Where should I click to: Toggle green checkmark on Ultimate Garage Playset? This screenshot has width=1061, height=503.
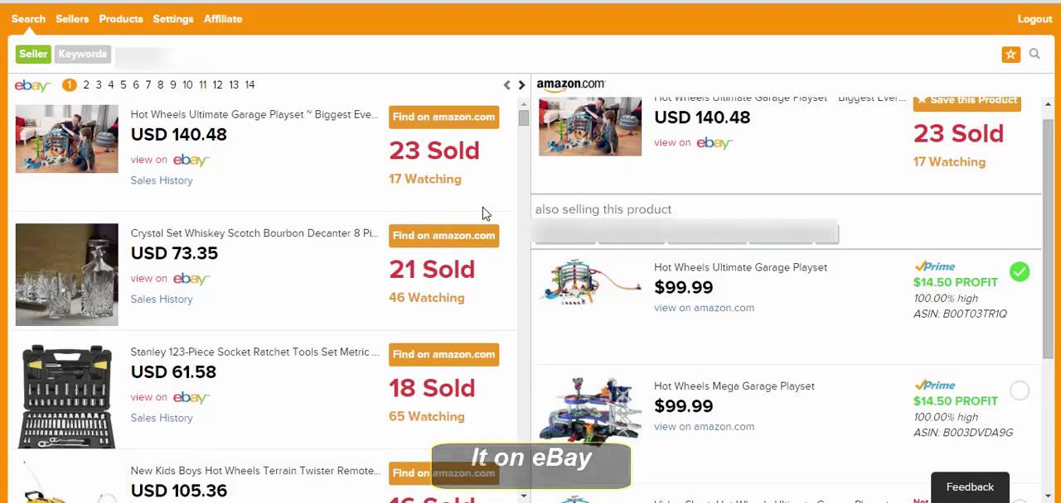click(1020, 271)
